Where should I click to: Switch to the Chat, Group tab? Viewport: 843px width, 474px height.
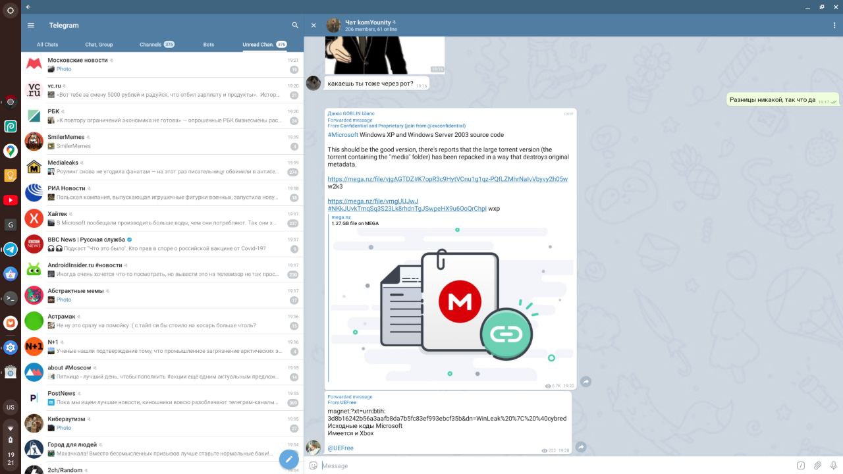tap(99, 45)
